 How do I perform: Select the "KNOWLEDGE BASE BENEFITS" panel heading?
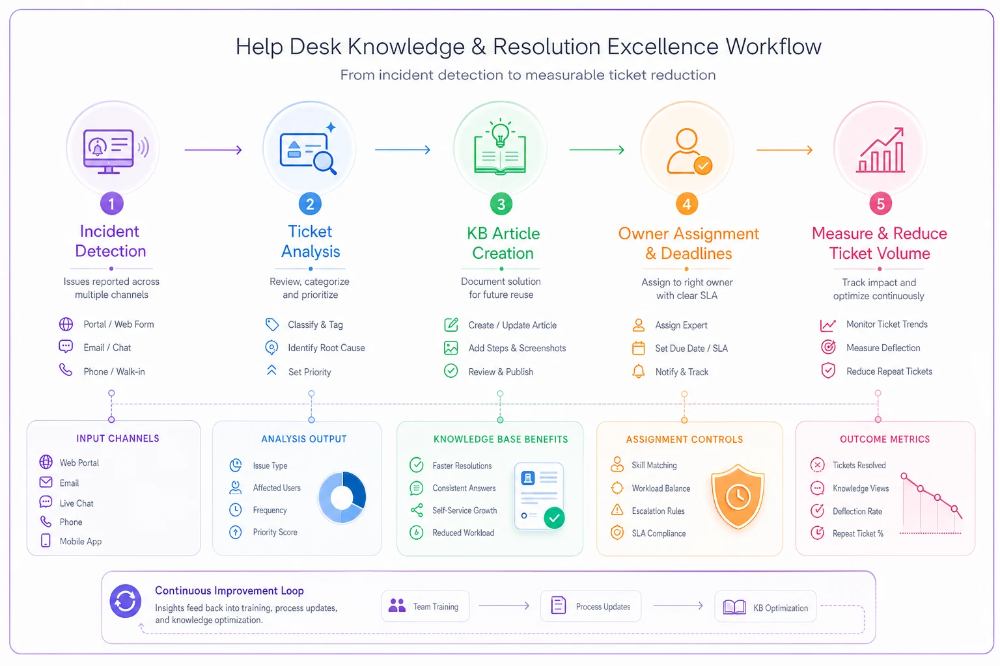tap(501, 439)
